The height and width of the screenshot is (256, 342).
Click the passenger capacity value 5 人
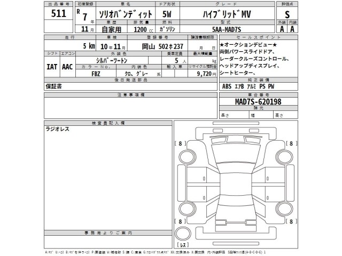pyautogui.click(x=180, y=60)
